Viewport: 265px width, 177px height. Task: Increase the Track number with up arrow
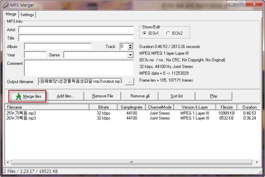point(131,45)
